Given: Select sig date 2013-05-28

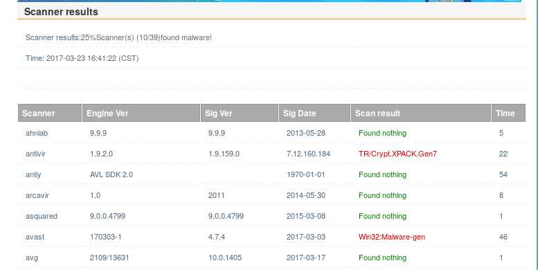Looking at the screenshot, I should point(306,133).
